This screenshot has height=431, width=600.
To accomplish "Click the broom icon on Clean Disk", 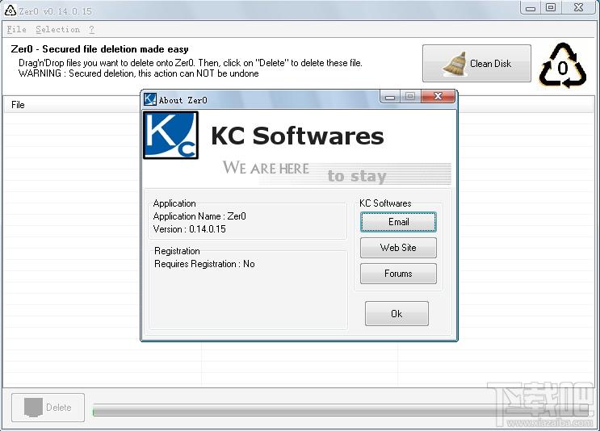I will pos(454,64).
